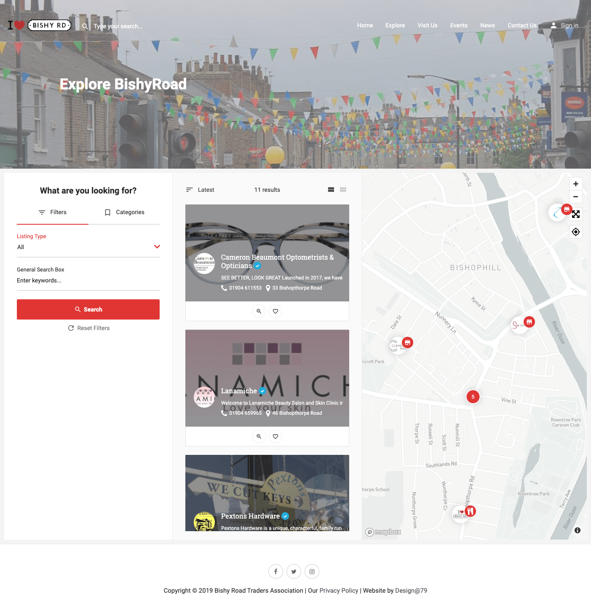Click the cluster marker showing 5

[x=473, y=397]
